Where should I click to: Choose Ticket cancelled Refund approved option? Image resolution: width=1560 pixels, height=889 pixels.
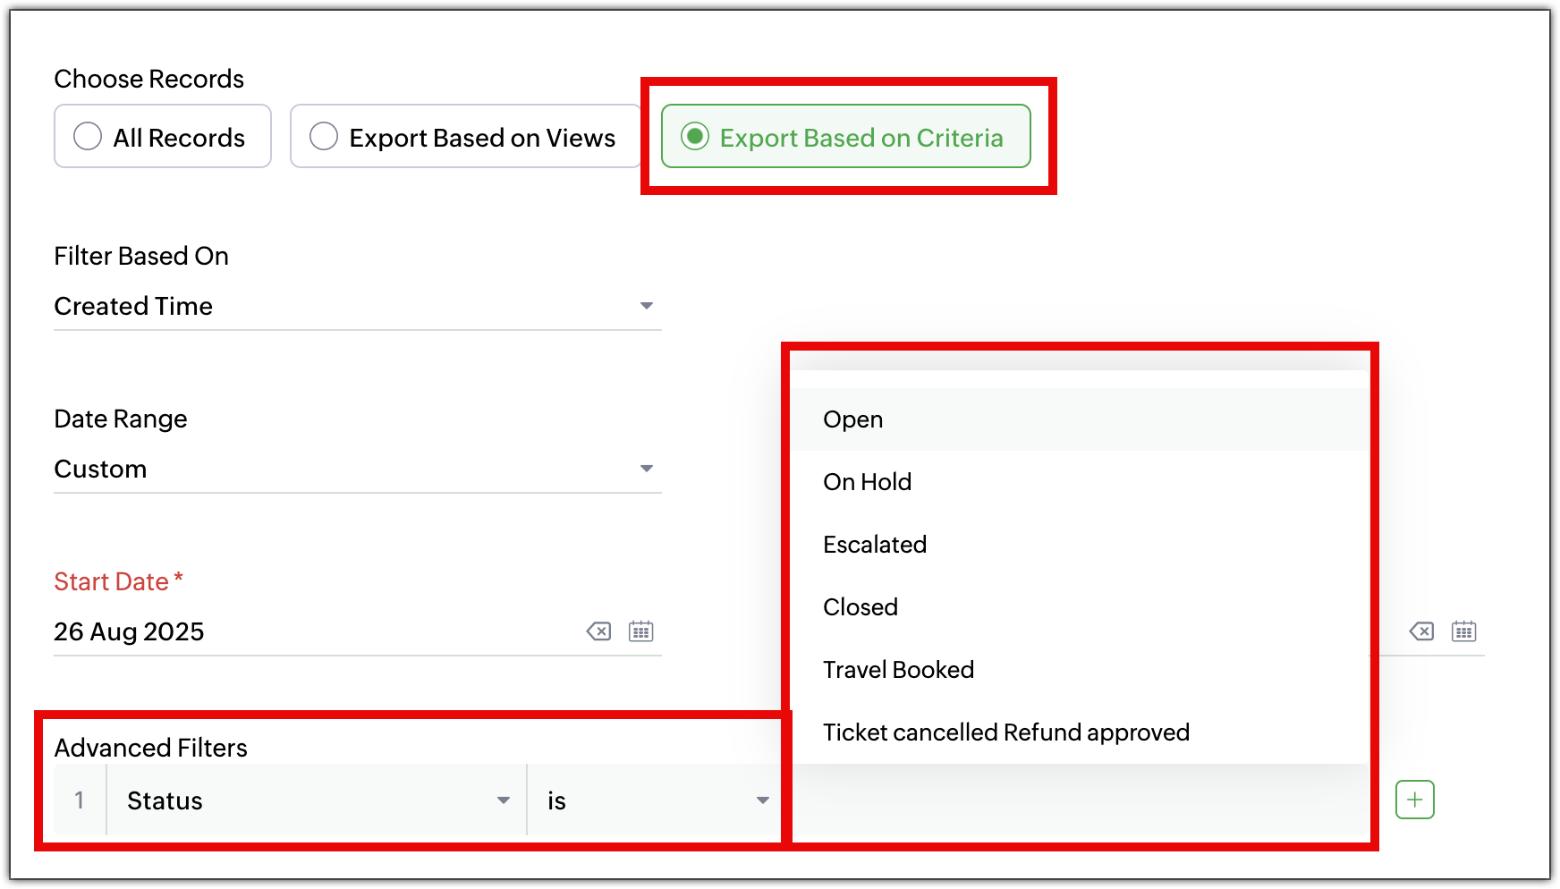(1006, 732)
